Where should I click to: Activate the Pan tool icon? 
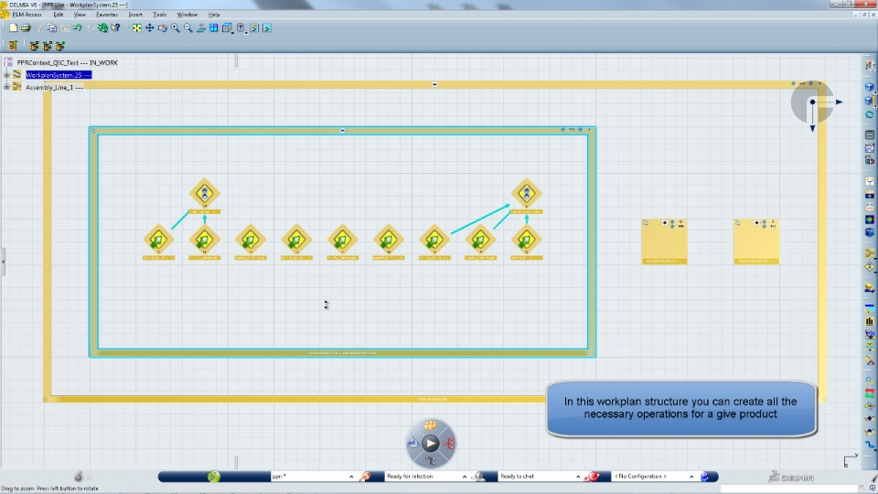[x=149, y=28]
